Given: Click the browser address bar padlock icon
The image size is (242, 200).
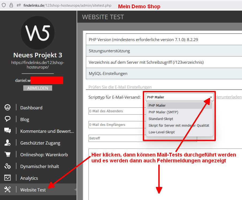Looking at the screenshot, I should click(11, 5).
